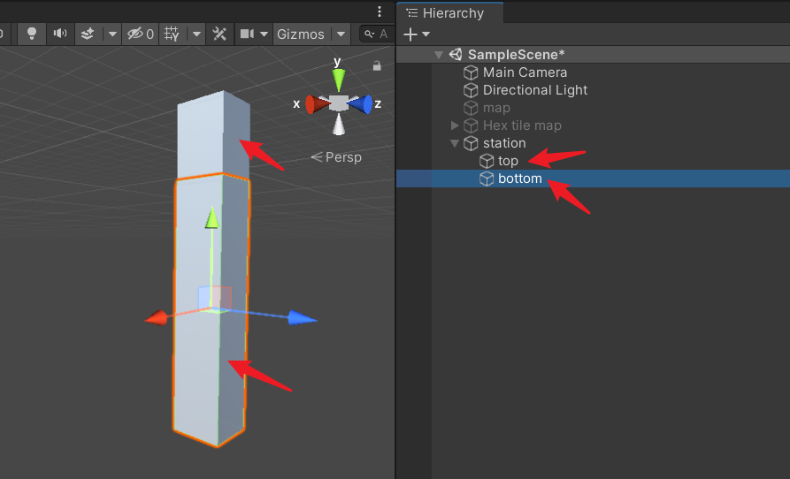Image resolution: width=790 pixels, height=479 pixels.
Task: Open the Hierarchy create dropdown arrow
Action: click(x=426, y=34)
